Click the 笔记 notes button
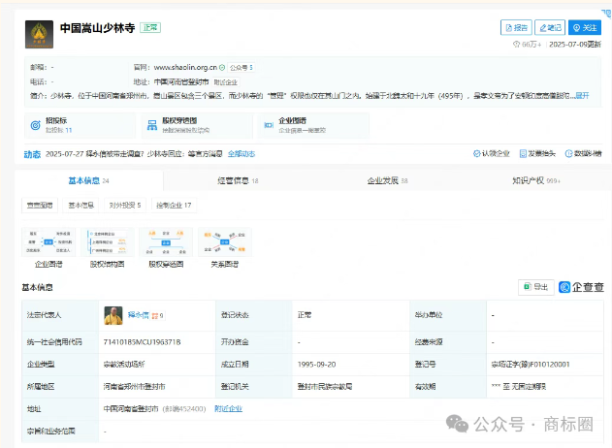 (549, 28)
